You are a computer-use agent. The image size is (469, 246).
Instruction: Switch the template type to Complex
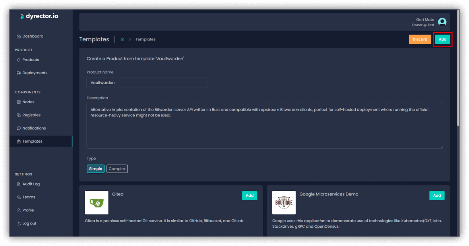point(117,169)
